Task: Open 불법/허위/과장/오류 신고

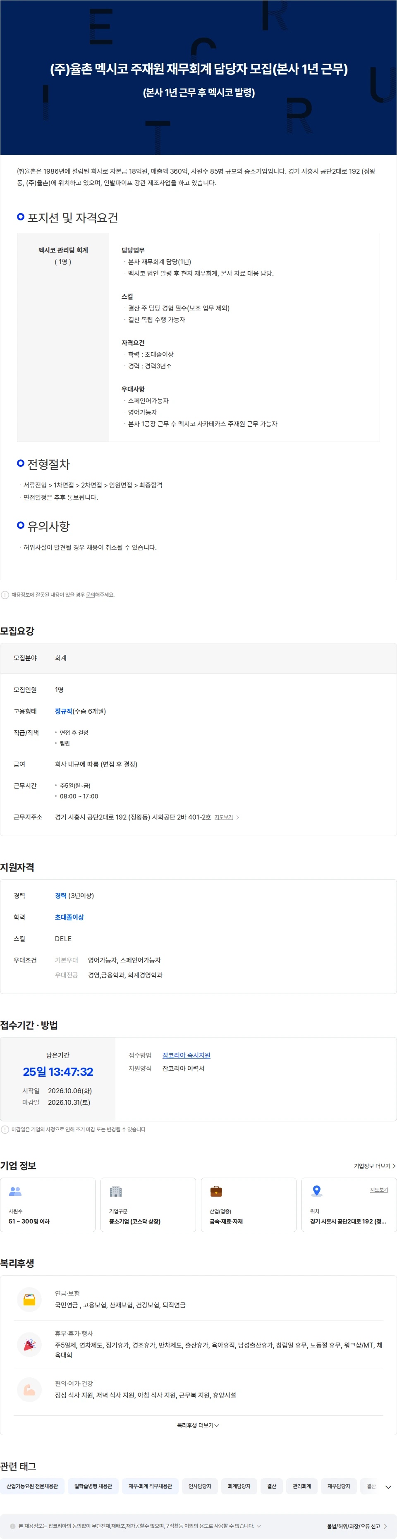Action: pos(357,1526)
